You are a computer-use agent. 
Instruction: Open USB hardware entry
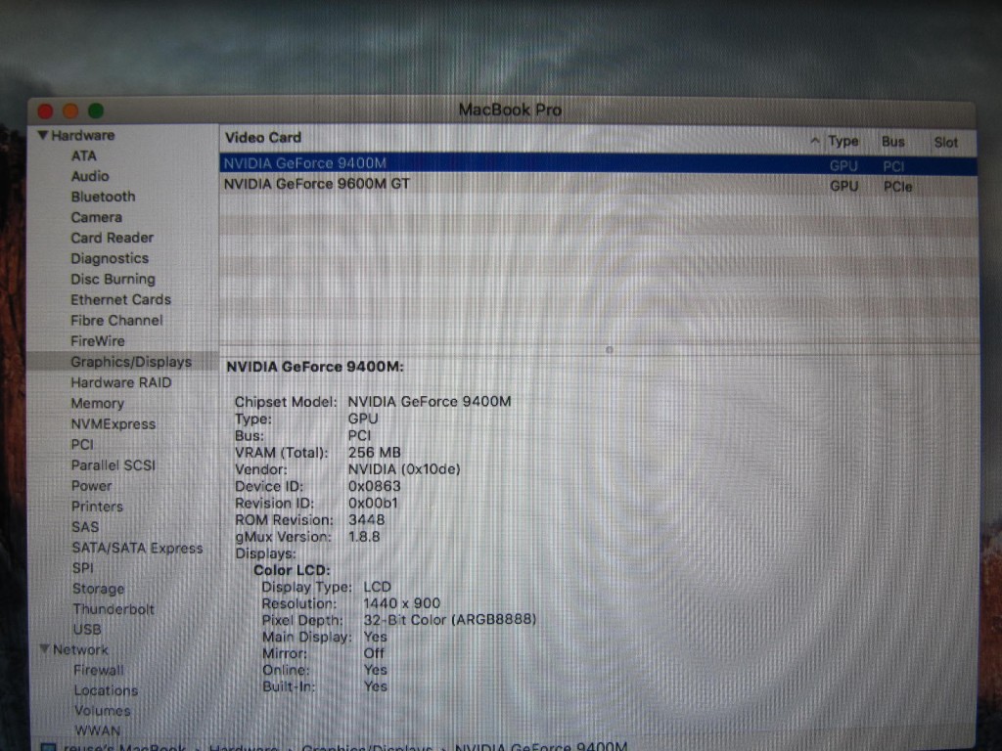click(x=87, y=630)
